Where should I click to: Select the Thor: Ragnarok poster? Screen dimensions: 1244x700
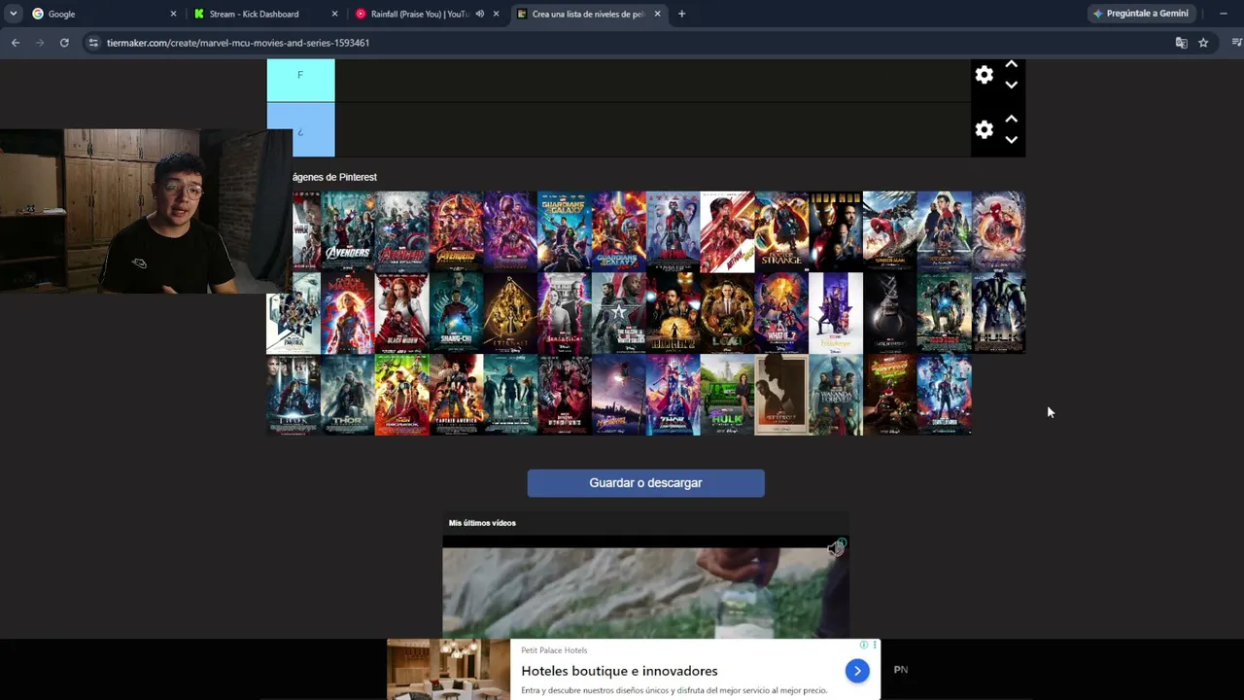click(x=401, y=395)
